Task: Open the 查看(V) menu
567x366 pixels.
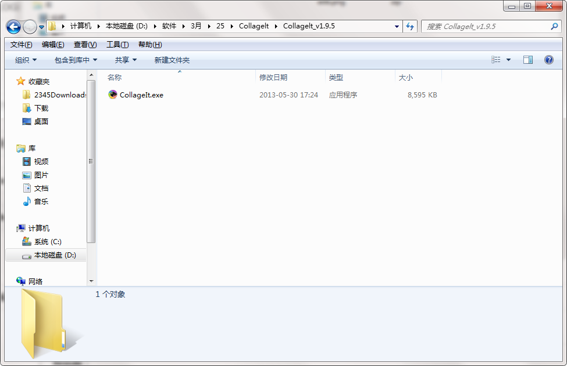Action: (85, 44)
